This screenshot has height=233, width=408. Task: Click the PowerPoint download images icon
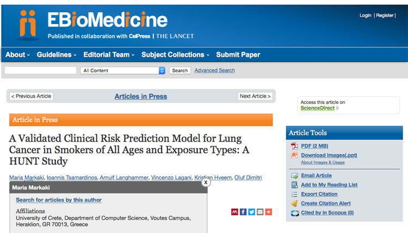294,156
